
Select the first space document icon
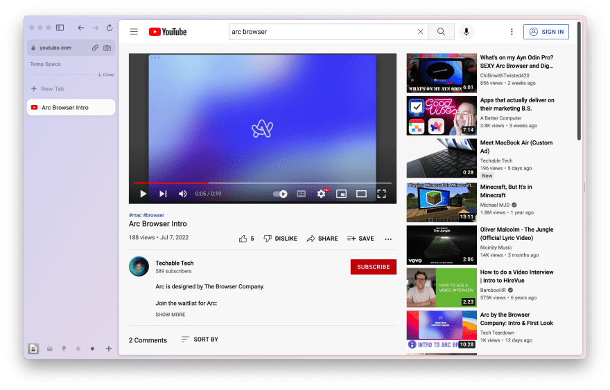point(33,349)
